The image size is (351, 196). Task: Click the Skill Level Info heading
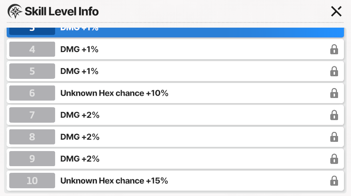(61, 11)
